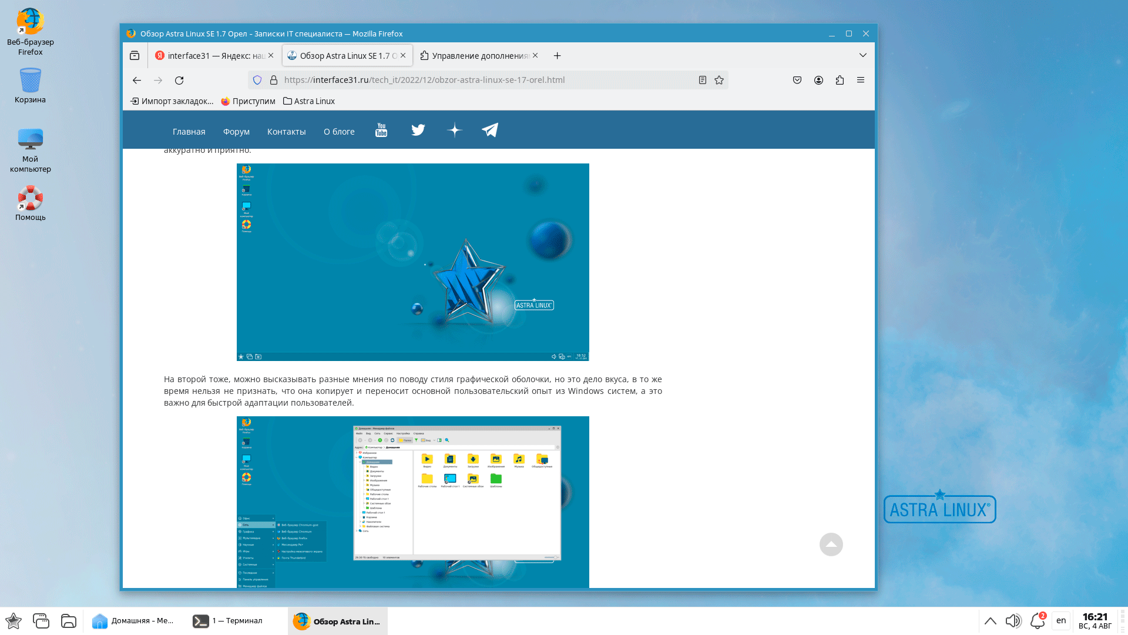Open Импорт закладок bookmark item
1128x635 pixels.
172,101
